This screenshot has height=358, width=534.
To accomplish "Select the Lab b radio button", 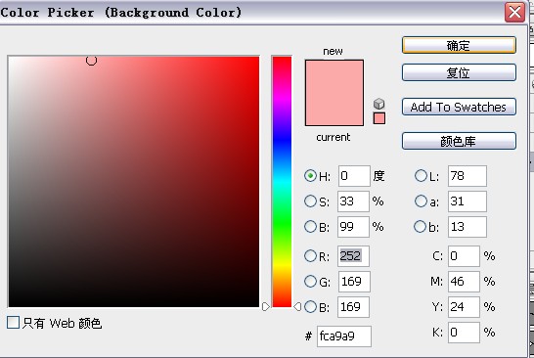I will (x=420, y=227).
